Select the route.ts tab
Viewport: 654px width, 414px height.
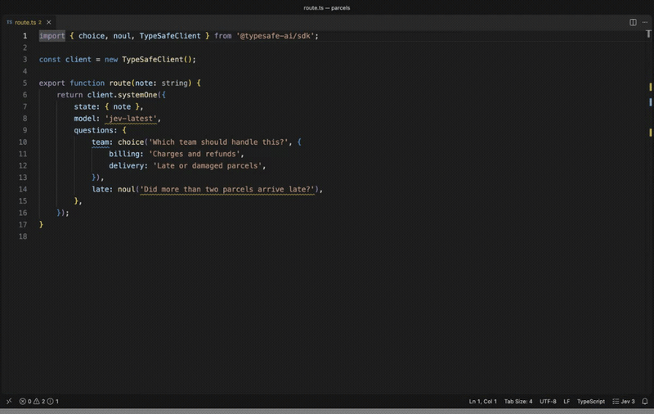tap(28, 22)
